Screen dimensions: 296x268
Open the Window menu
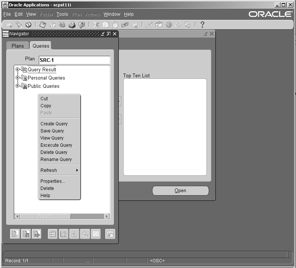[x=112, y=14]
